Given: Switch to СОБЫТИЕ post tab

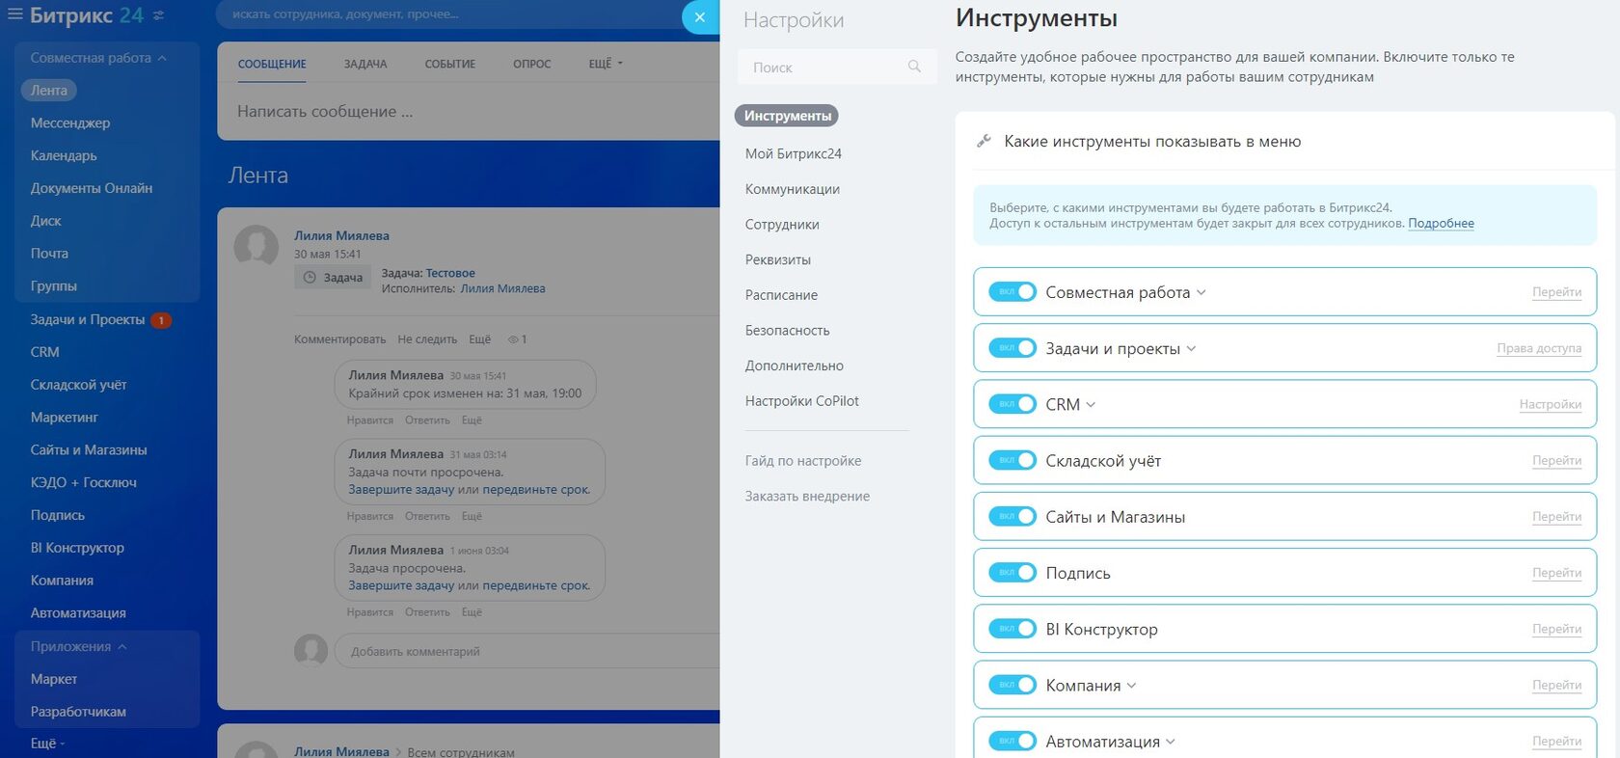Looking at the screenshot, I should [x=450, y=64].
